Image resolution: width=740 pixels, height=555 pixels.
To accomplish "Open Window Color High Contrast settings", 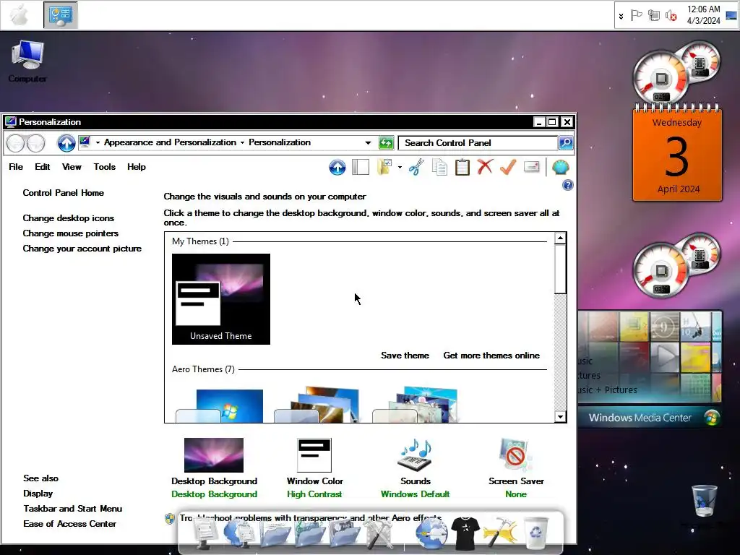I will pyautogui.click(x=314, y=468).
